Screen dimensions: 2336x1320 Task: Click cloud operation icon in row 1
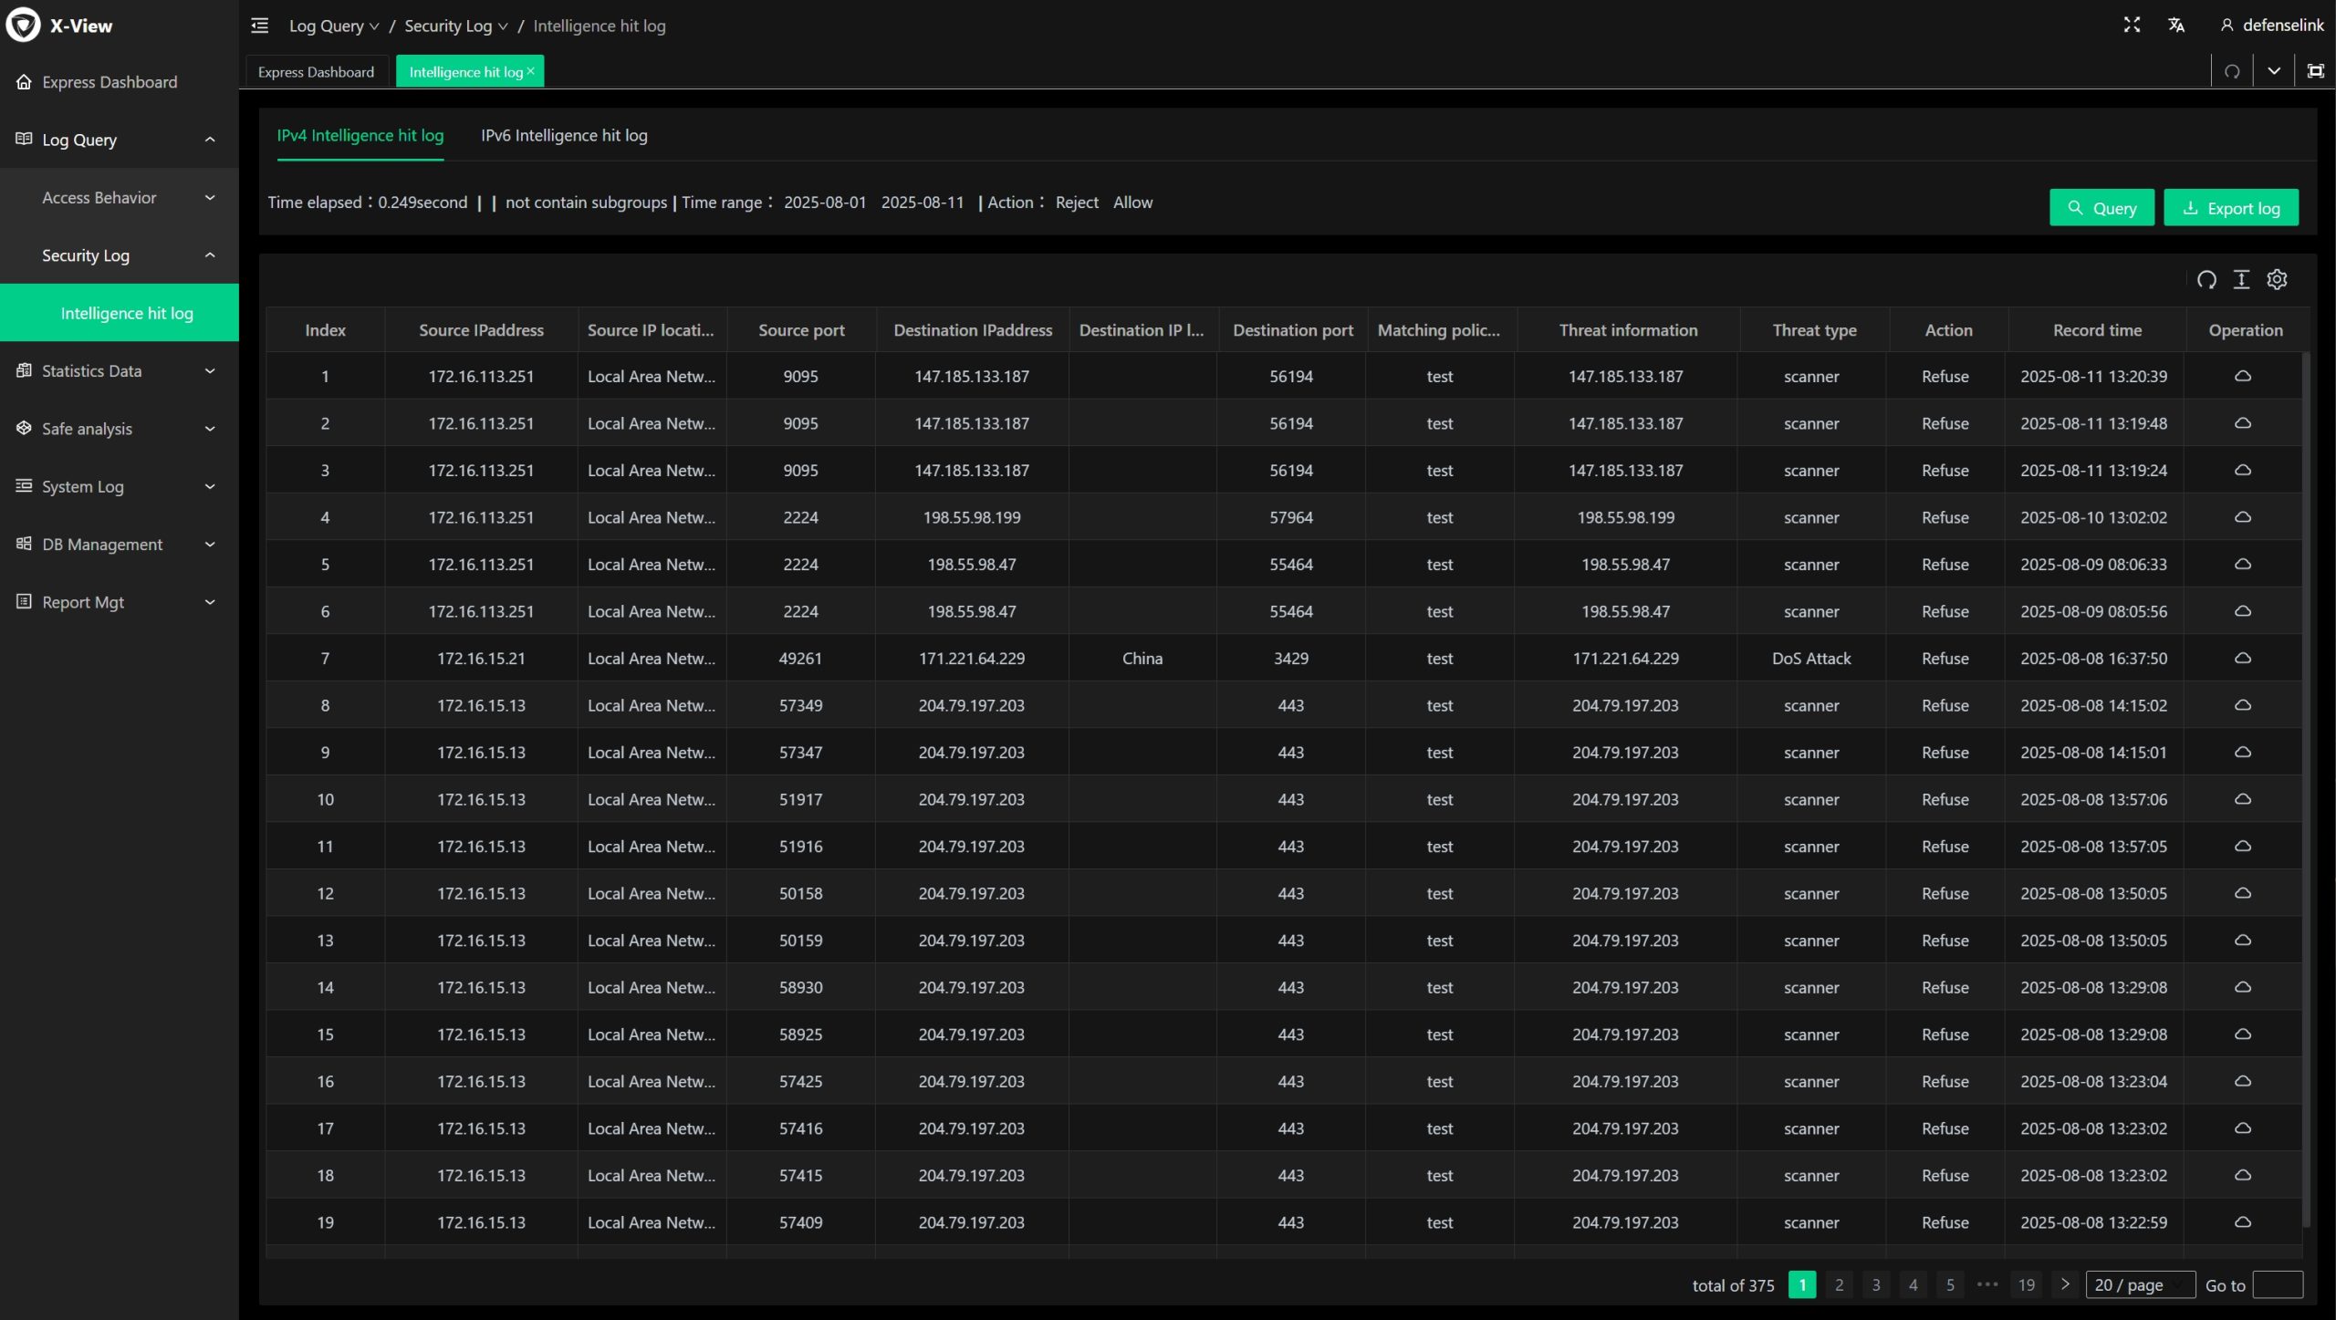[x=2242, y=376]
